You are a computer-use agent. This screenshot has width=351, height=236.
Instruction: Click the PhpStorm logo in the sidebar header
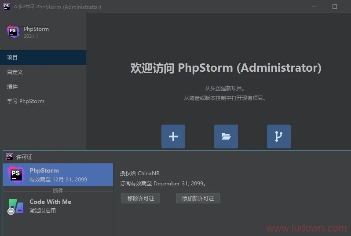13,32
